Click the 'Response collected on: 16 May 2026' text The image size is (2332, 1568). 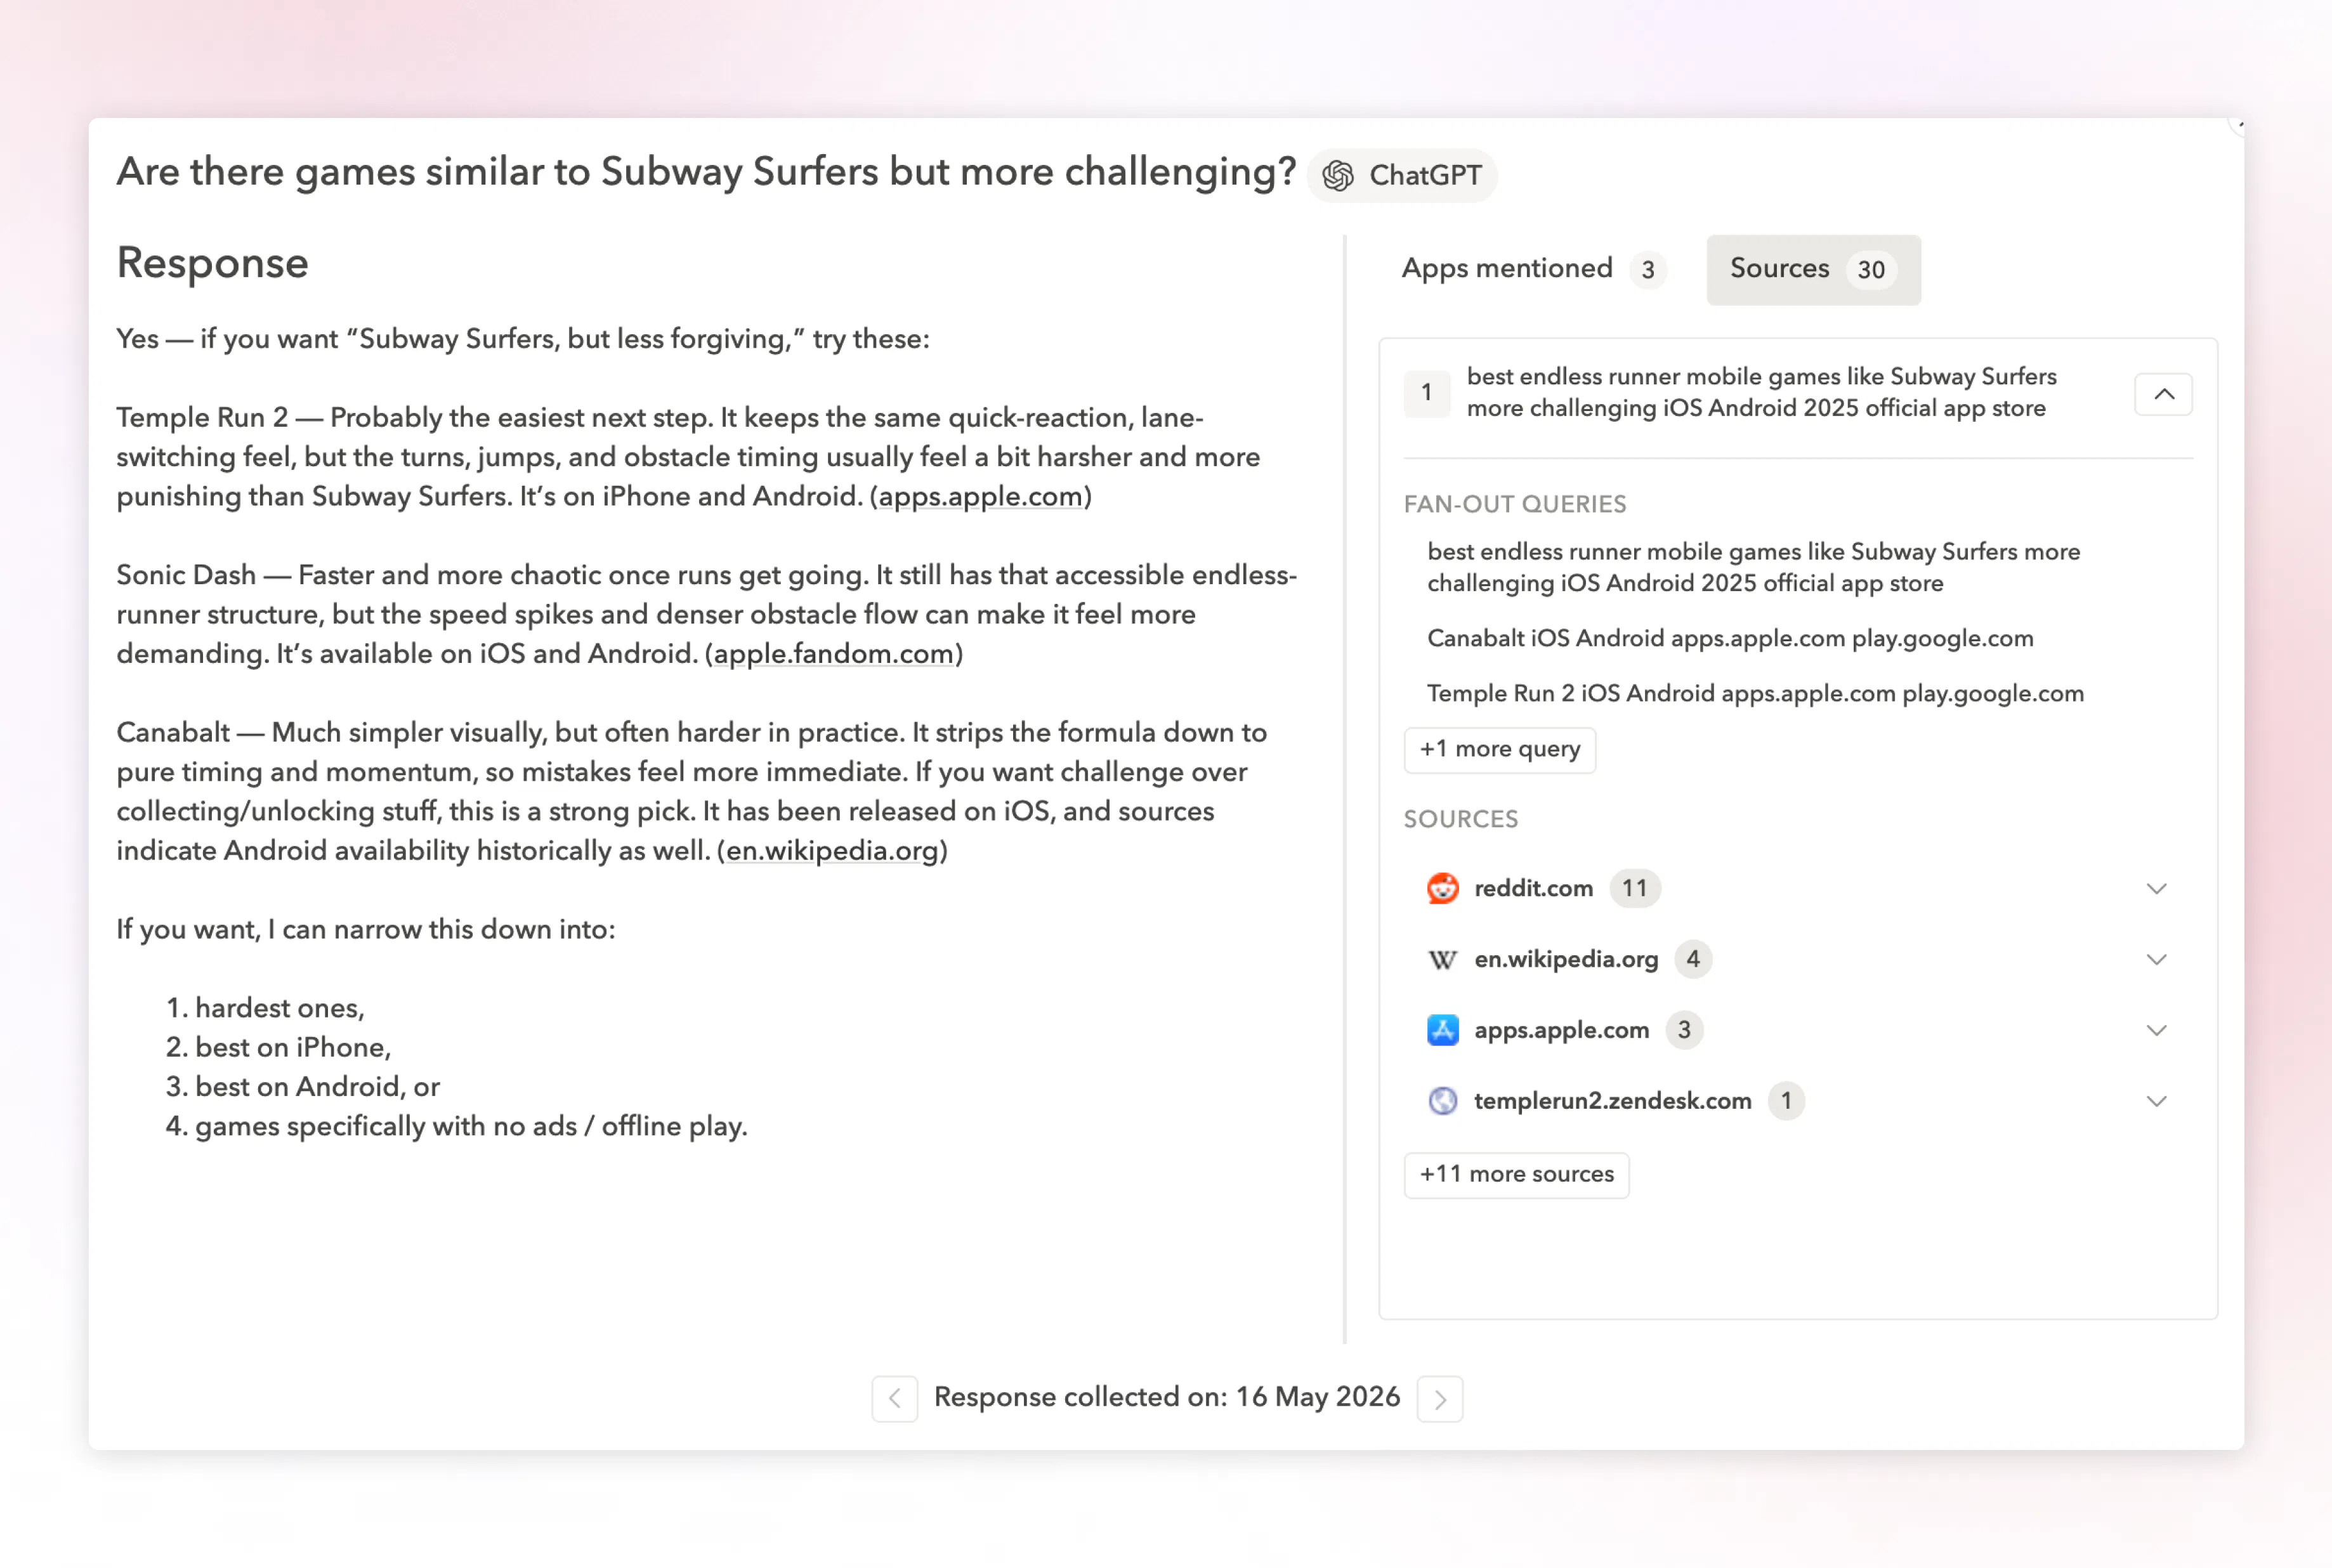pos(1167,1397)
